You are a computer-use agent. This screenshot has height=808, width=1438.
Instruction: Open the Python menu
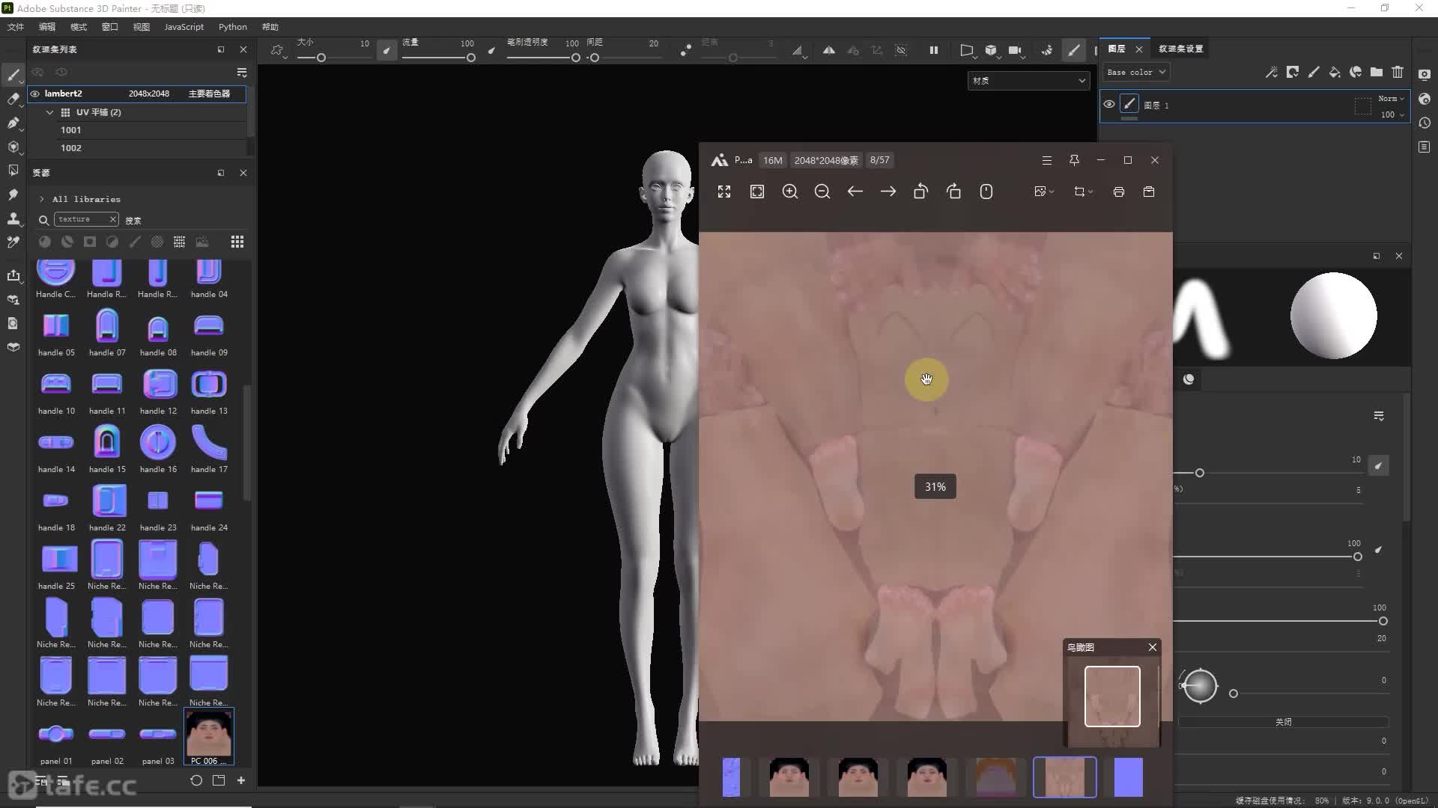(232, 27)
